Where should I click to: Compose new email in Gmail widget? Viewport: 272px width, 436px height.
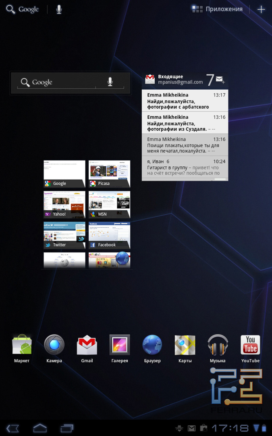pyautogui.click(x=220, y=80)
